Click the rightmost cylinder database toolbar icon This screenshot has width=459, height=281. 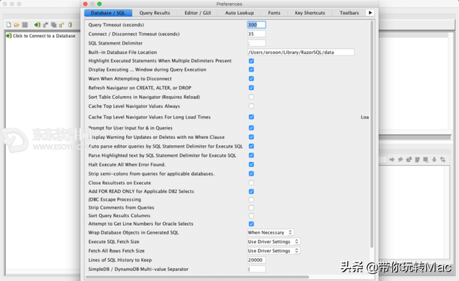click(70, 25)
